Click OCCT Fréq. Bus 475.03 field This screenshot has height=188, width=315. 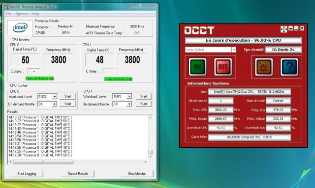[x=278, y=110]
